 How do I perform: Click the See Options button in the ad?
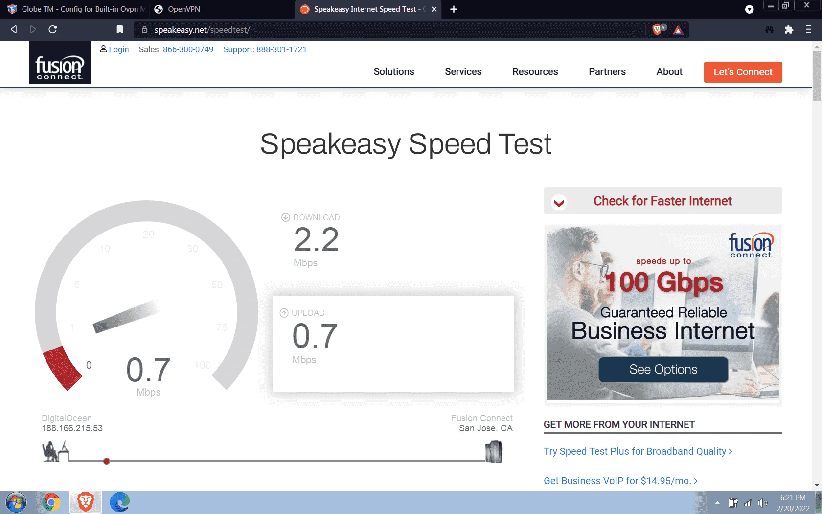click(x=663, y=369)
